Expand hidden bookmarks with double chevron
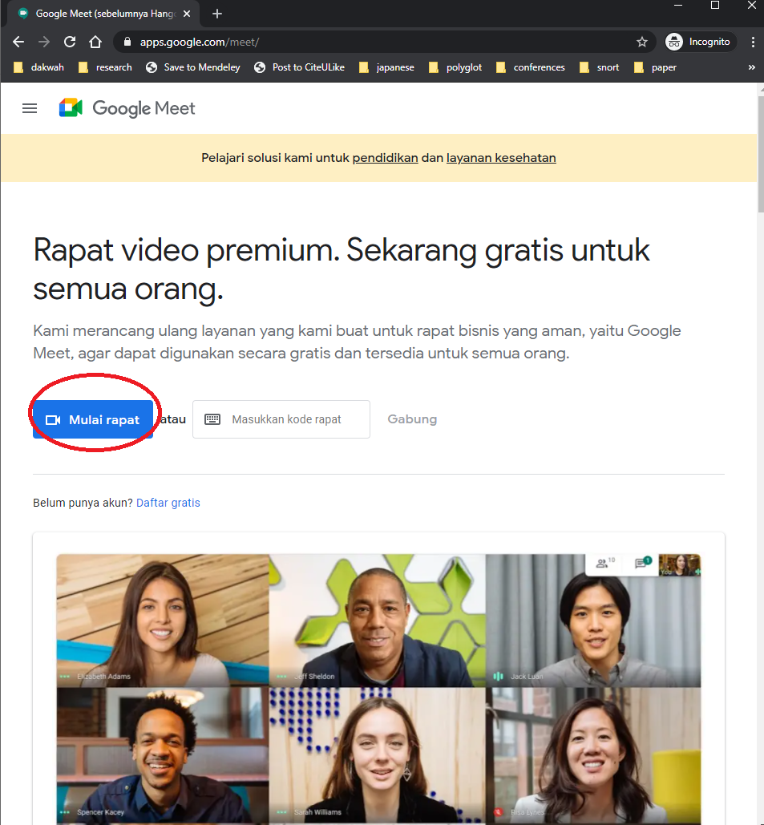 tap(751, 67)
